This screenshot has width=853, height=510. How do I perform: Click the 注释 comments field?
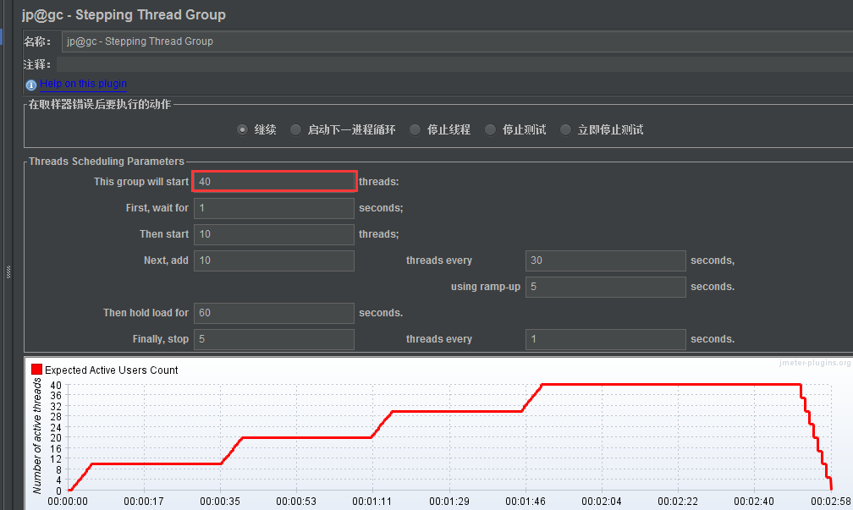[x=338, y=63]
